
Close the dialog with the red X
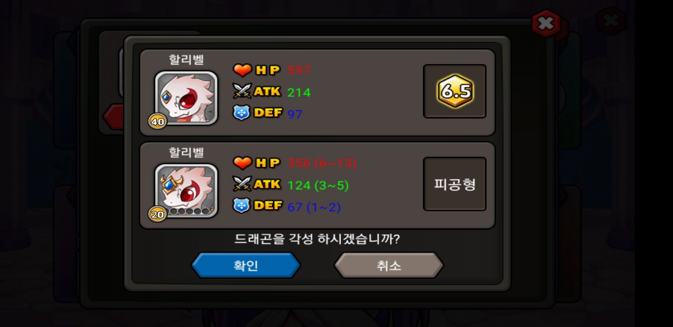click(547, 24)
